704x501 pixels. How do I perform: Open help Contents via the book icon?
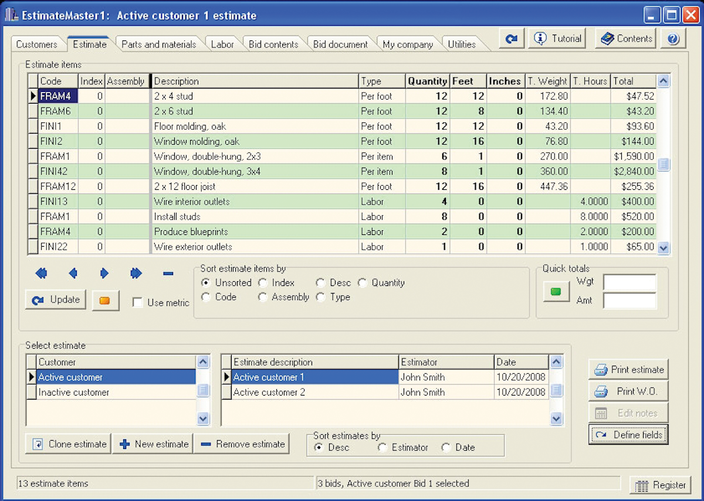coord(625,38)
